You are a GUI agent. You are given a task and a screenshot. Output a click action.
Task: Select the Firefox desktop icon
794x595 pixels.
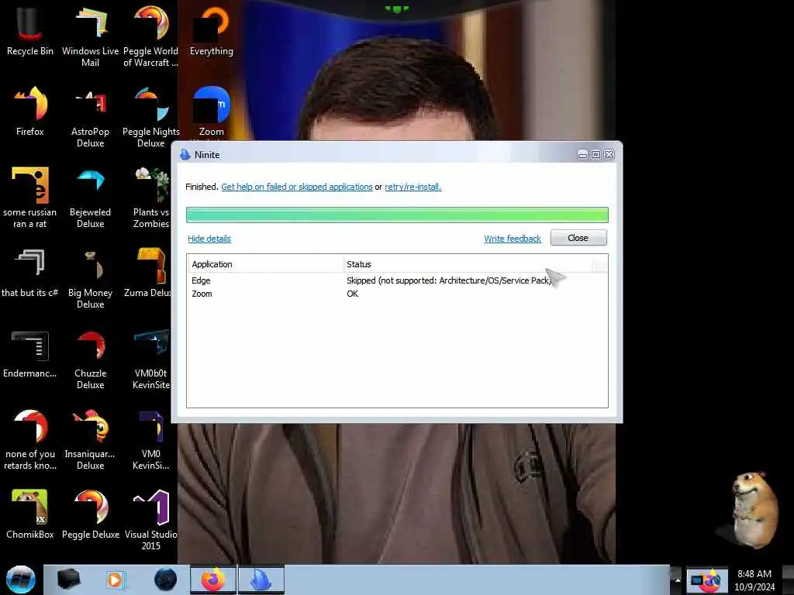coord(30,110)
